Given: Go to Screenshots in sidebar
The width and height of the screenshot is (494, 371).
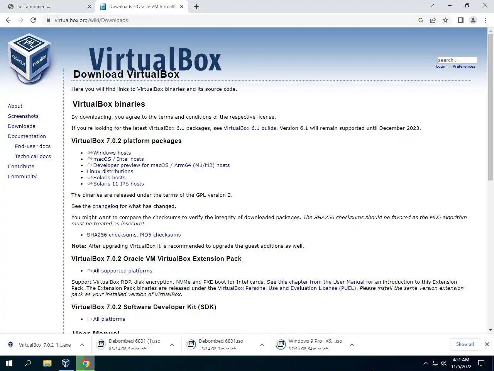Looking at the screenshot, I should (x=23, y=116).
